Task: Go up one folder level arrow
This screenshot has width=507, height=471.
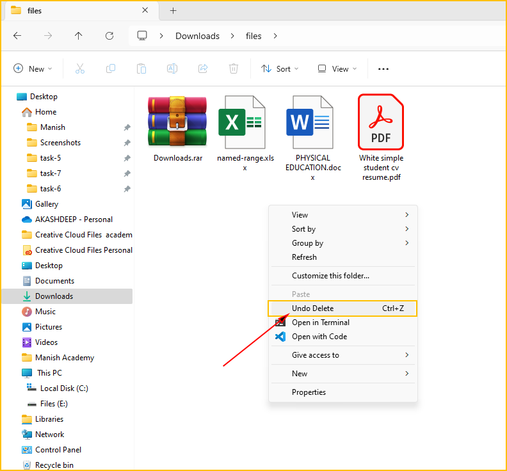Action: pos(79,36)
